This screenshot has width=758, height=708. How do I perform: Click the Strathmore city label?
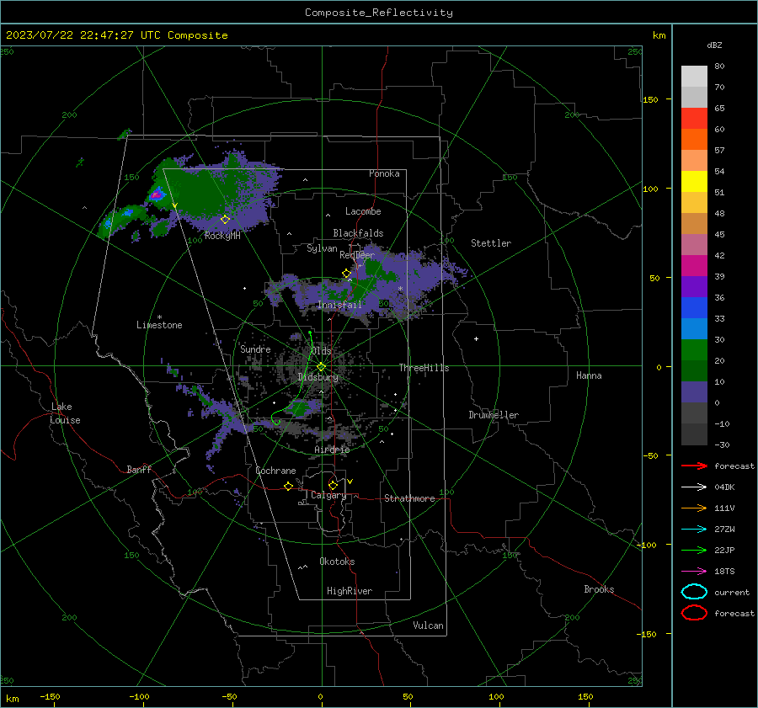pyautogui.click(x=410, y=498)
